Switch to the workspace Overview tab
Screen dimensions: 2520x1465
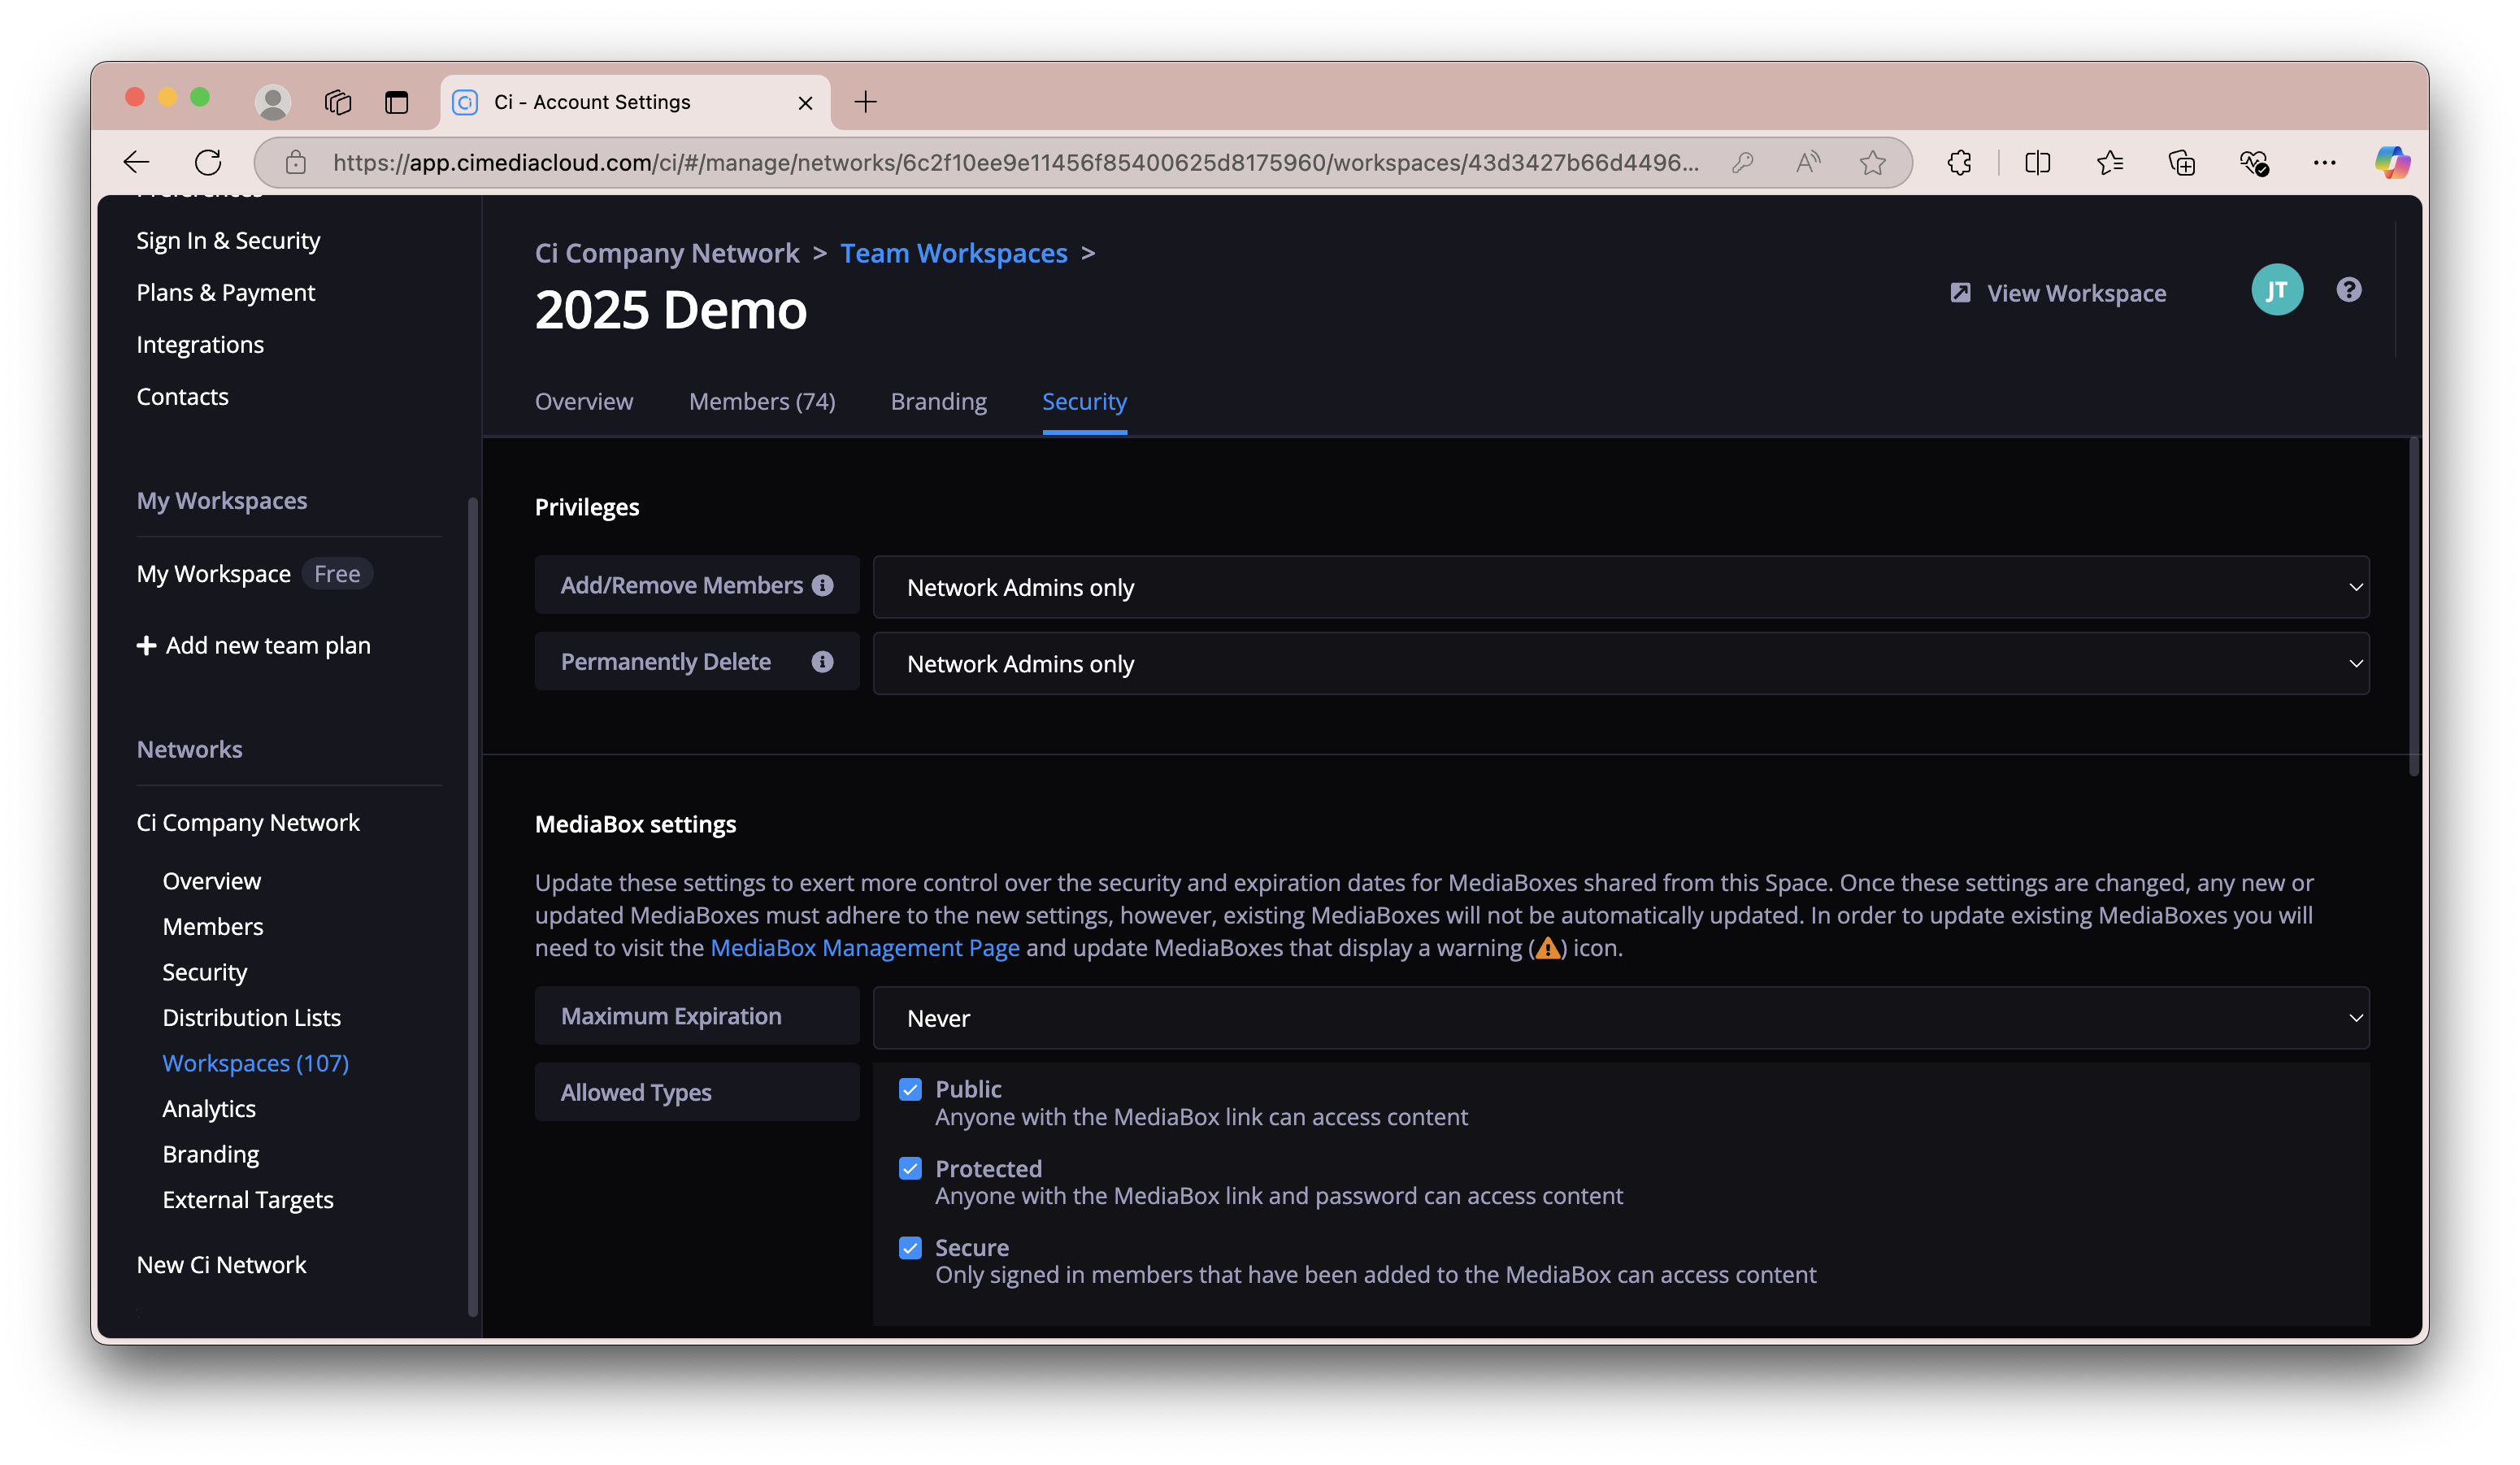point(584,401)
